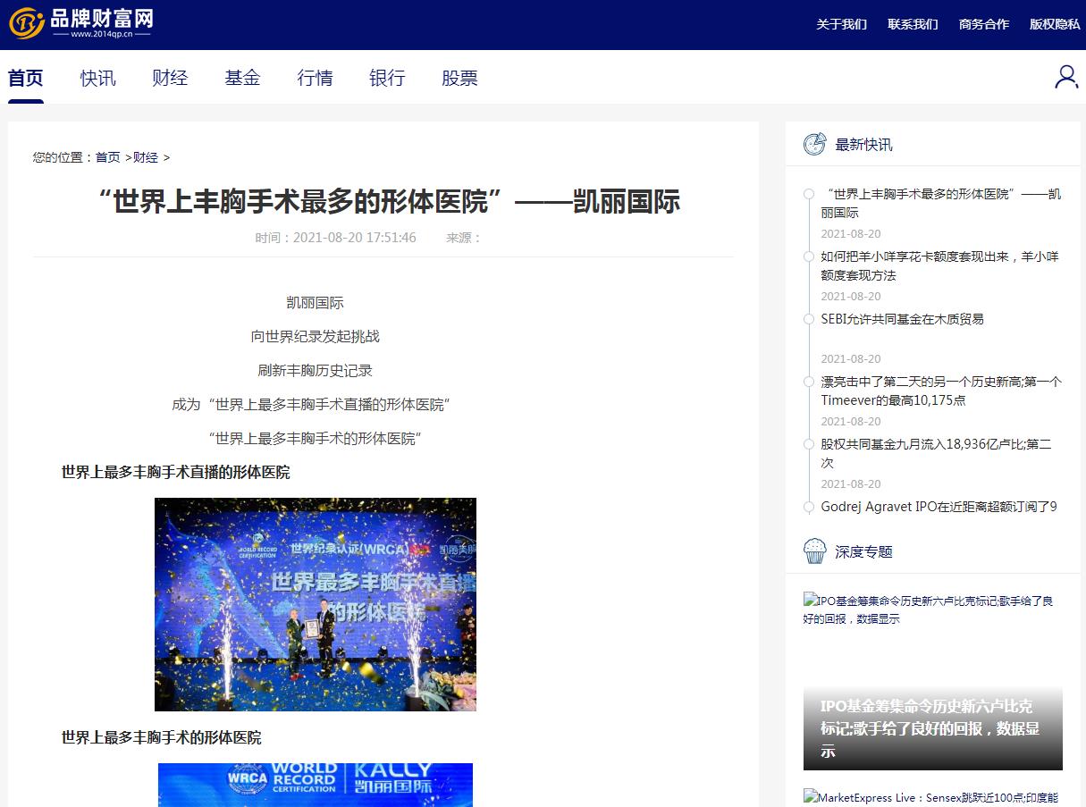Switch to the 行情 nav tab
Viewport: 1086px width, 807px height.
coord(315,78)
